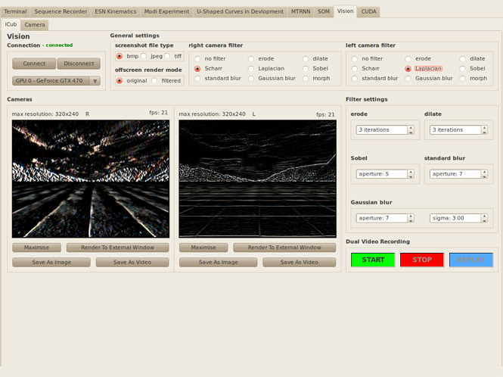Viewport: 503px width, 377px height.
Task: Select filtered offscreen render mode
Action: coord(154,80)
